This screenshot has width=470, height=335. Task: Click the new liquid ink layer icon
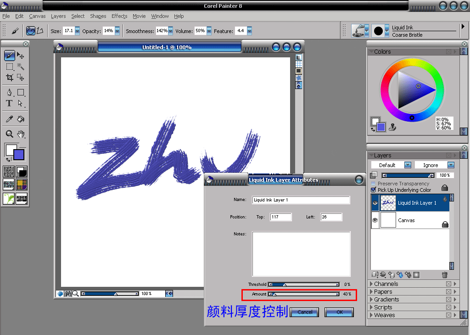coord(408,274)
